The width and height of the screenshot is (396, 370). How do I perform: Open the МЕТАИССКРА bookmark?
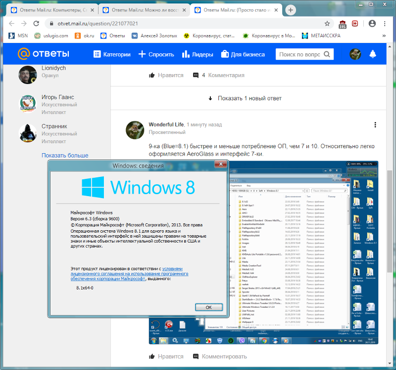[321, 36]
